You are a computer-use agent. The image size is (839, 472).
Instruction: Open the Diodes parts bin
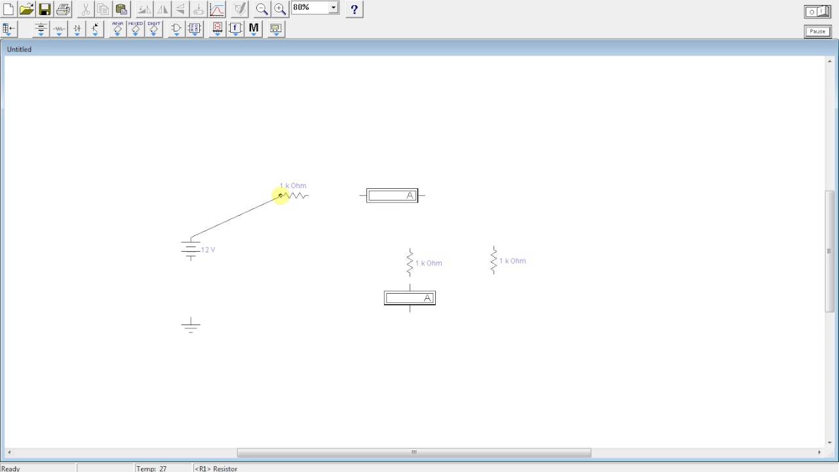[77, 29]
